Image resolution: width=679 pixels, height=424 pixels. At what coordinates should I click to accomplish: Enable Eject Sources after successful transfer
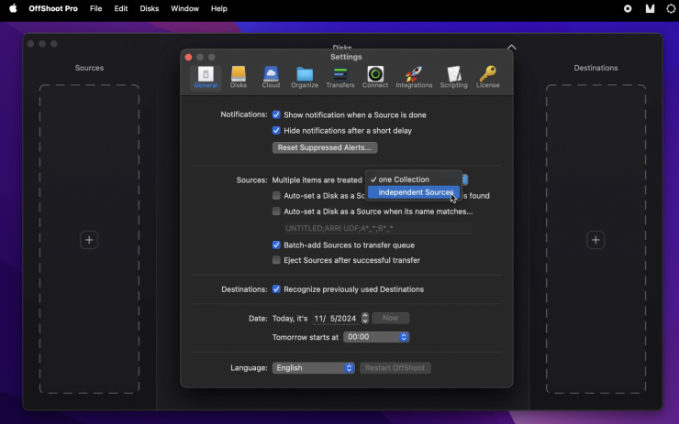(x=276, y=260)
